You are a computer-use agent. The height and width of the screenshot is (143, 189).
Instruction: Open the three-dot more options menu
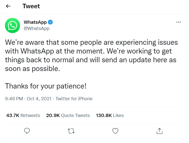(x=179, y=22)
